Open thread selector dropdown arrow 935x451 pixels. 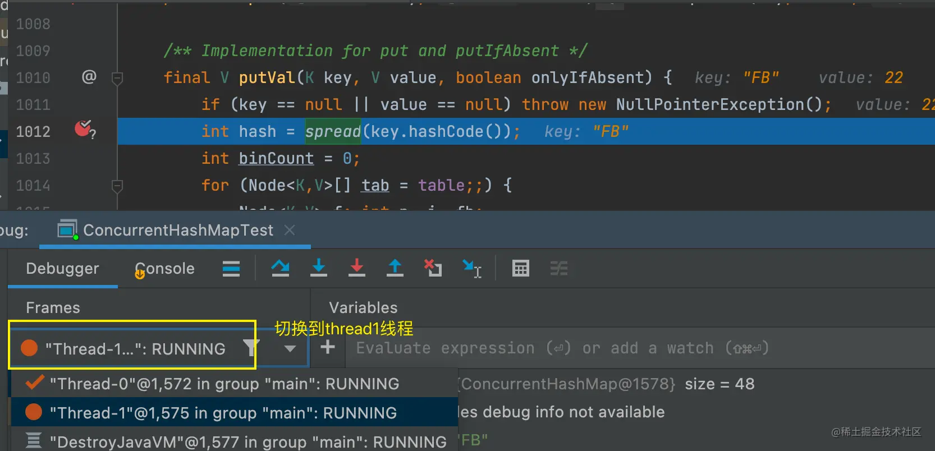click(290, 348)
